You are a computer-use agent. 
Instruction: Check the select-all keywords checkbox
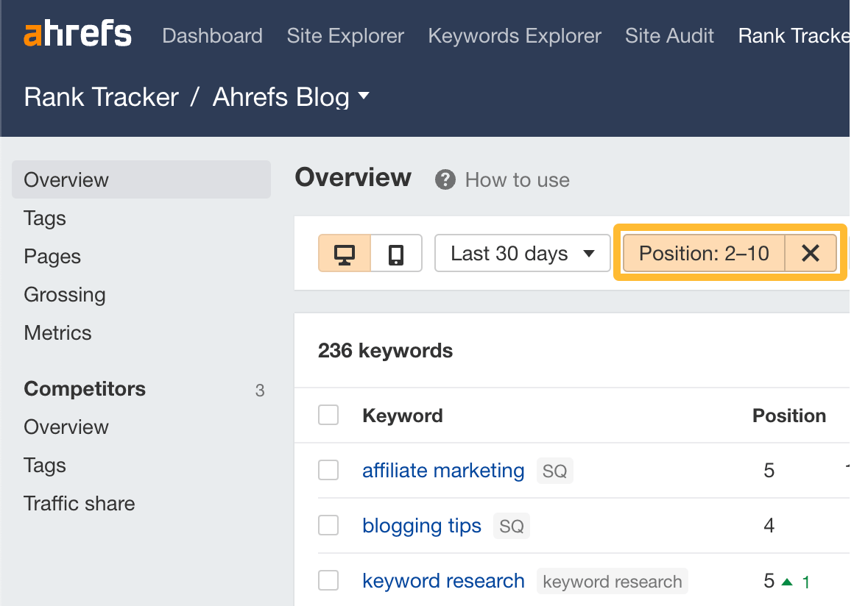pyautogui.click(x=328, y=415)
